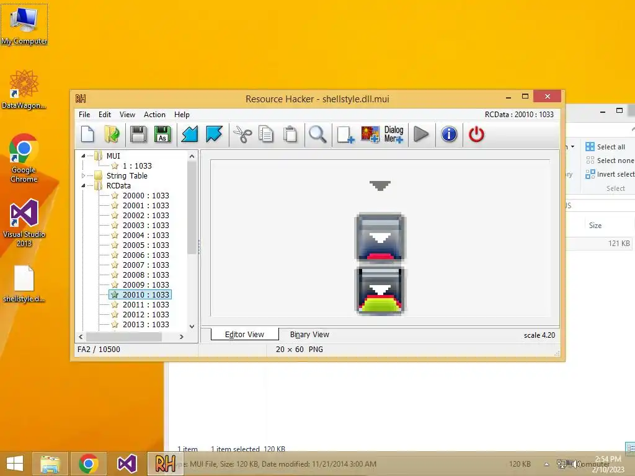This screenshot has width=635, height=476.
Task: Click the tree scroll-down arrow
Action: point(192,326)
